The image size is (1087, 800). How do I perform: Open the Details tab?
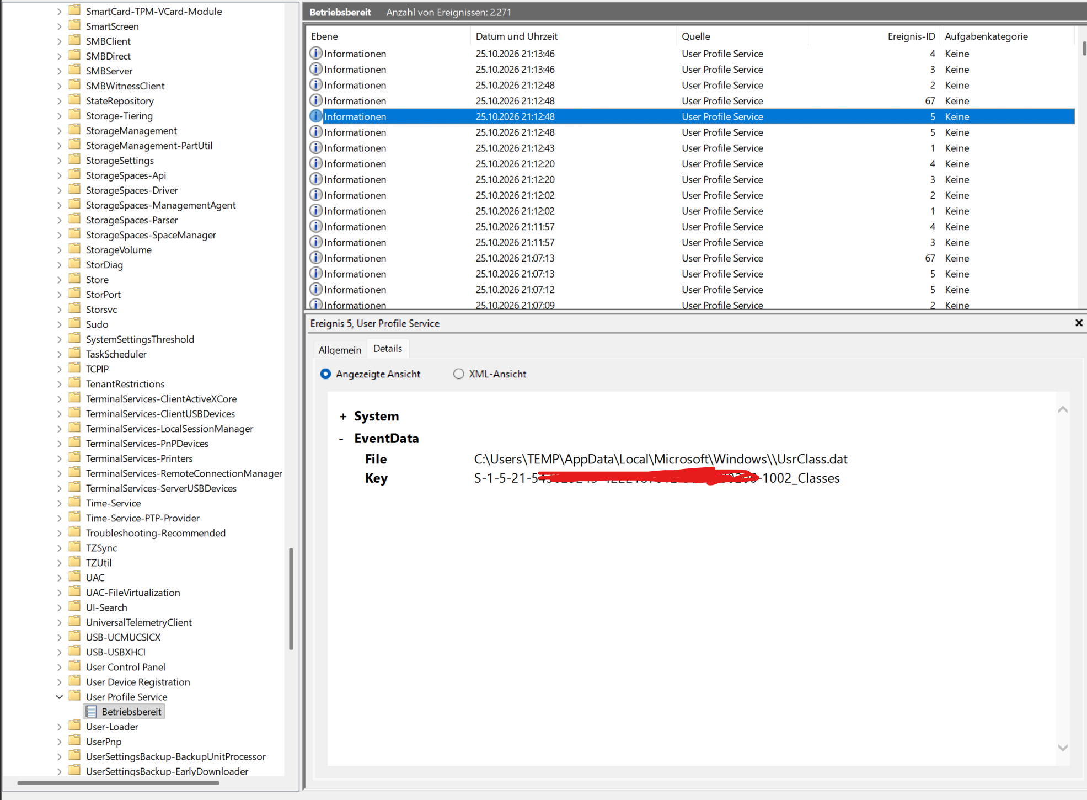coord(388,349)
